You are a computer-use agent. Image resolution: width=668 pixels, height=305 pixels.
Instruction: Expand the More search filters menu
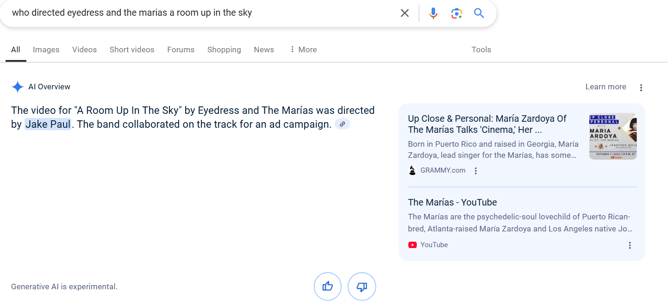pos(303,50)
